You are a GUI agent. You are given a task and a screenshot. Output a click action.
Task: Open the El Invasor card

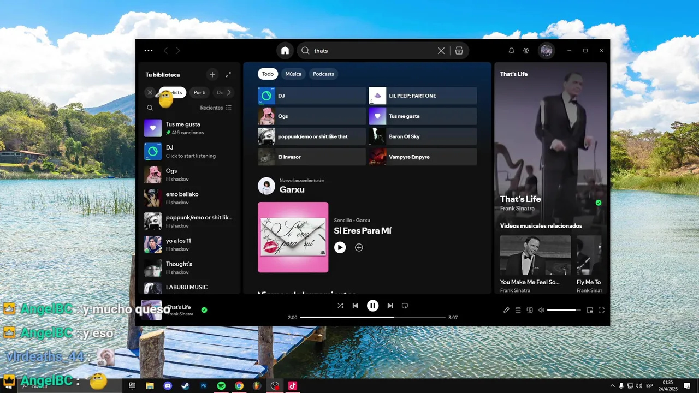pyautogui.click(x=312, y=157)
